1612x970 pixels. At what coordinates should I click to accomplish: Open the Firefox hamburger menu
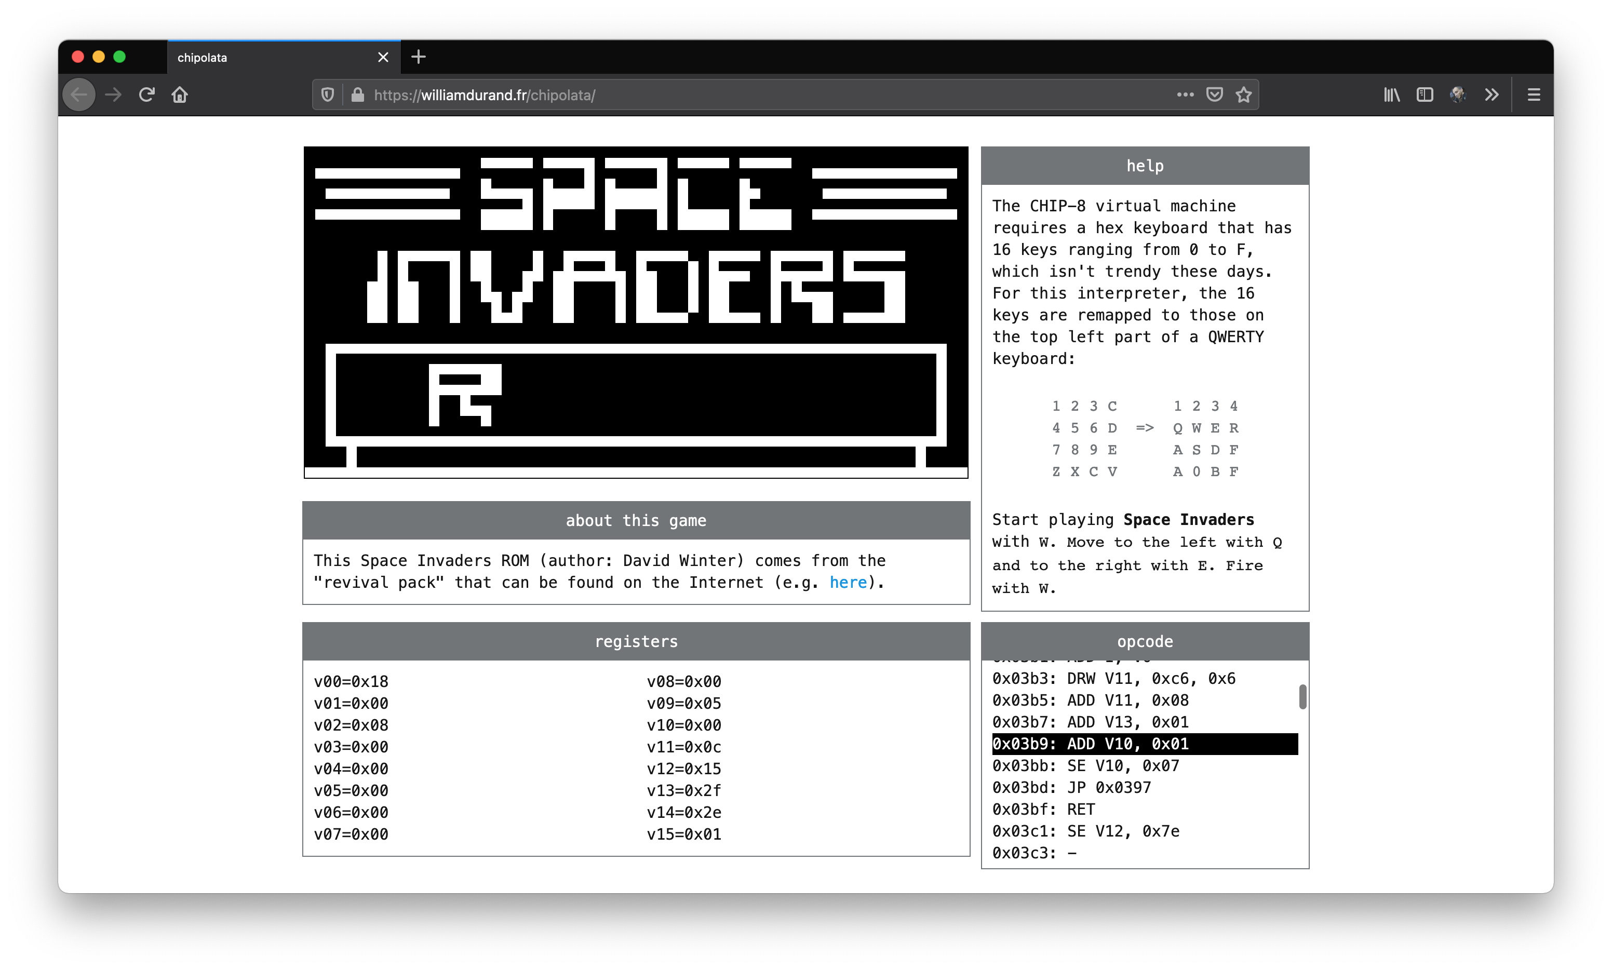click(x=1534, y=95)
